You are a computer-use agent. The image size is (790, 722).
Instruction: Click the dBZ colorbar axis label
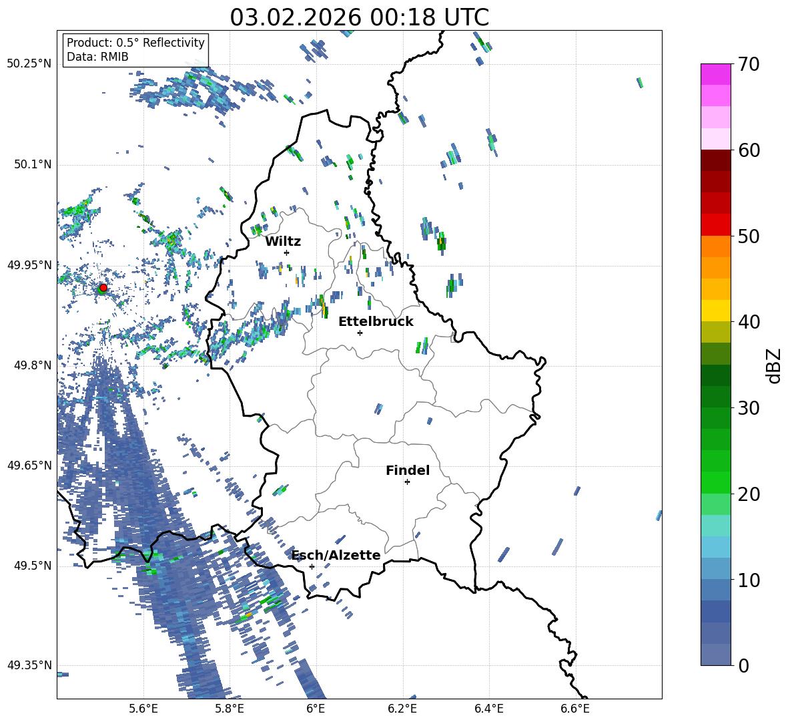[775, 365]
